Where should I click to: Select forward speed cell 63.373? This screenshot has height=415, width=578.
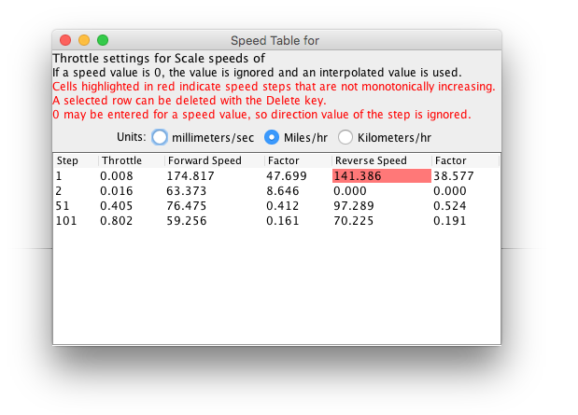tap(215, 191)
